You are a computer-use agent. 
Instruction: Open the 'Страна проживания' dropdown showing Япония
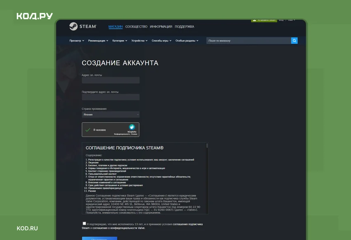click(x=111, y=114)
